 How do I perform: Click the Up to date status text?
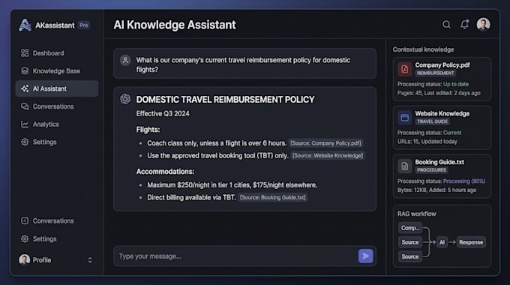click(x=456, y=84)
